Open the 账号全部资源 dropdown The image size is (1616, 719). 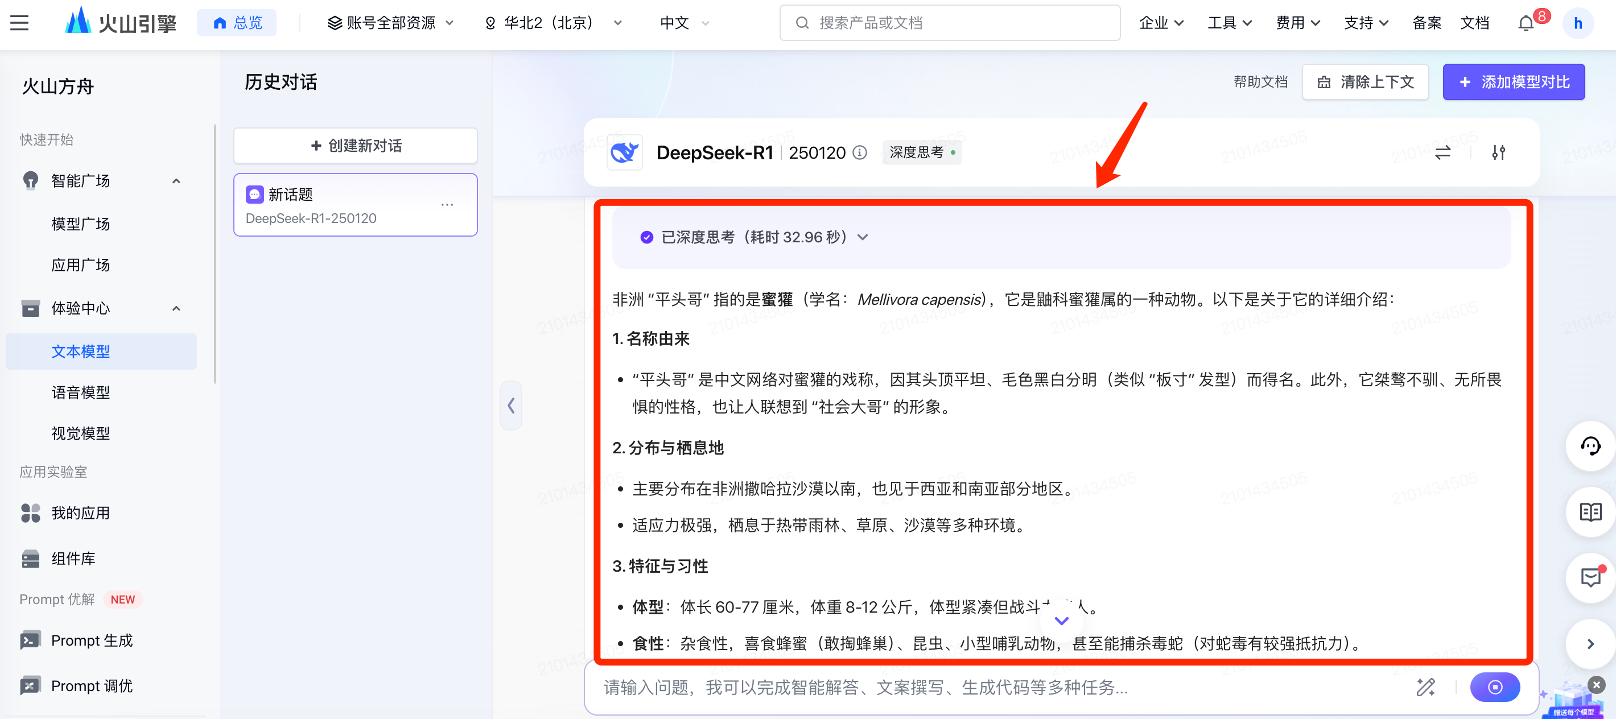click(x=390, y=23)
